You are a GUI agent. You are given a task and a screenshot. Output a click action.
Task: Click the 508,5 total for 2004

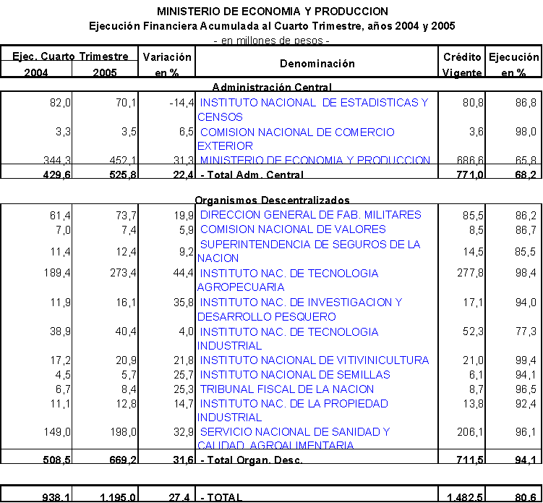point(57,460)
